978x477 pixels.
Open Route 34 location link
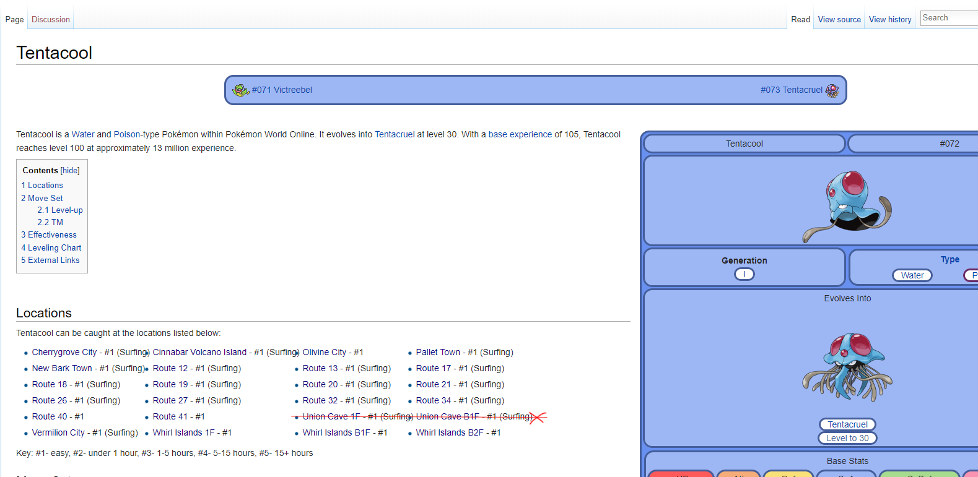[434, 400]
